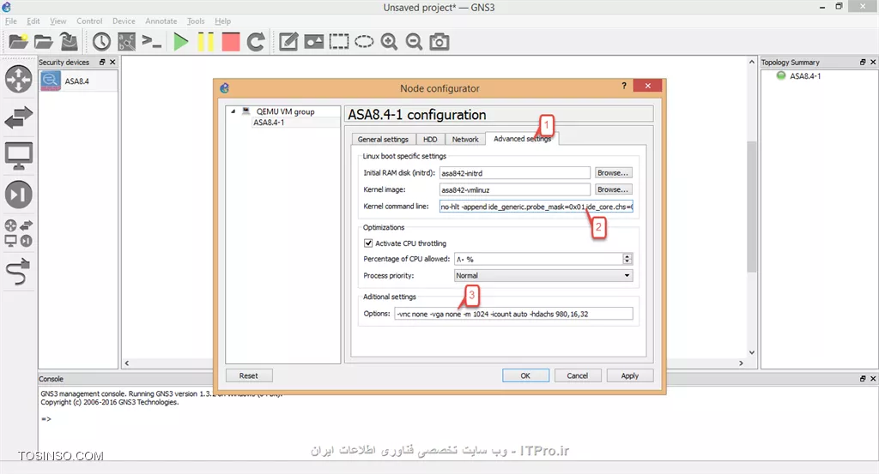Browse switches in device sidebar
Viewport: 879px width, 474px height.
point(19,117)
